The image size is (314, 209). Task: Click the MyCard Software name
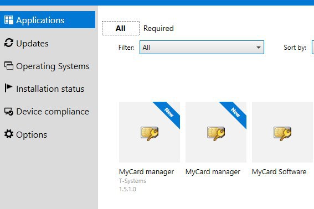tap(279, 171)
